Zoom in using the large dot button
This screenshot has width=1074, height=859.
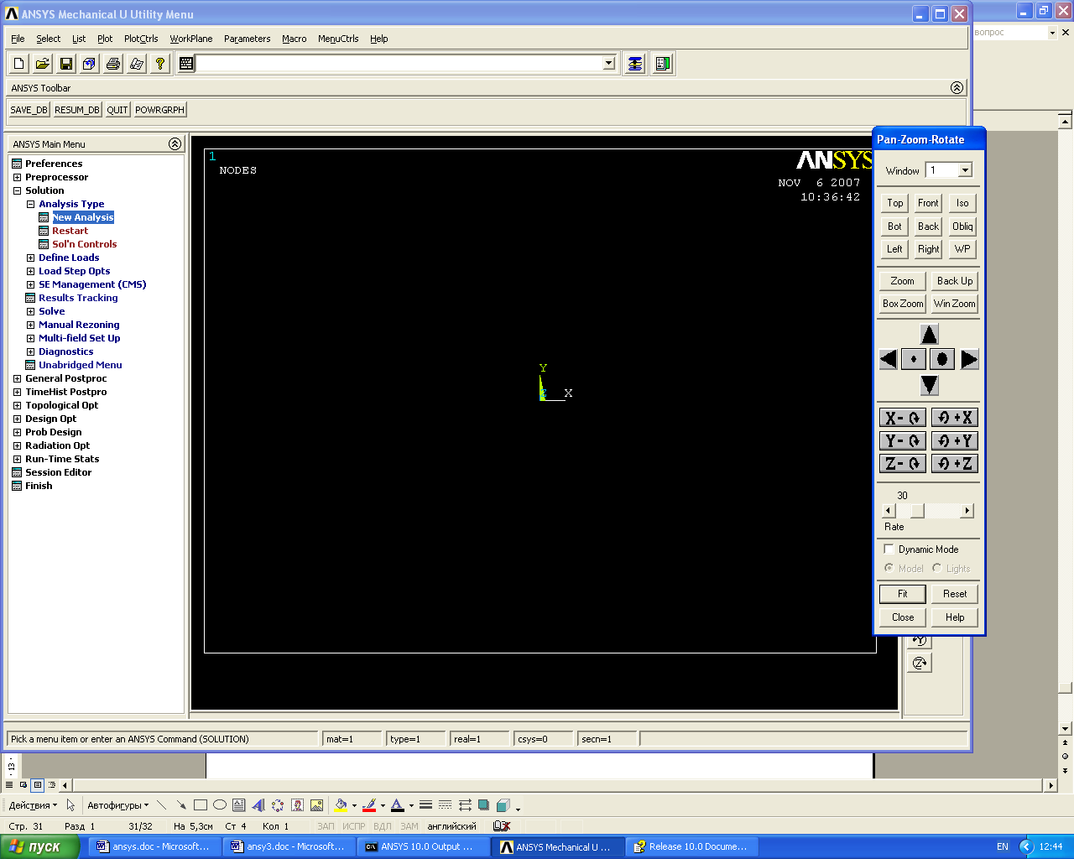pos(941,359)
